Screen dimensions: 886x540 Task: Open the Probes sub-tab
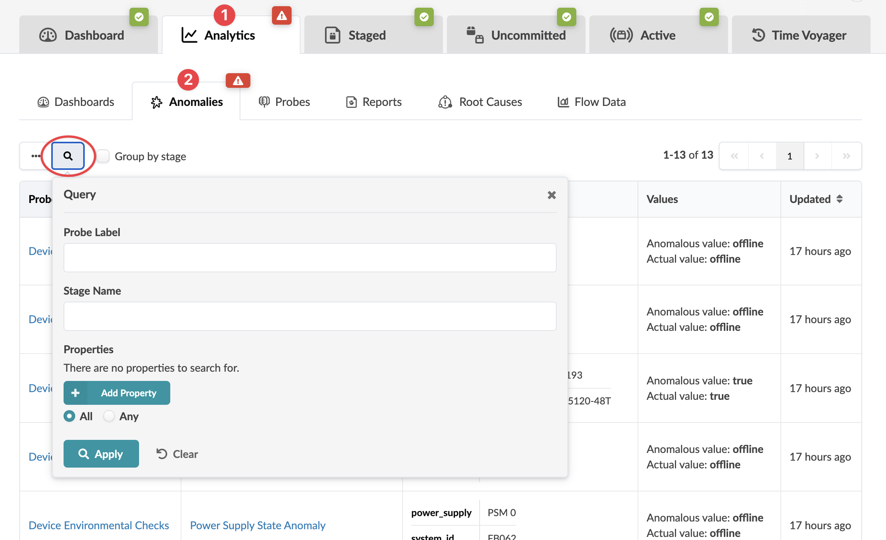pyautogui.click(x=284, y=102)
